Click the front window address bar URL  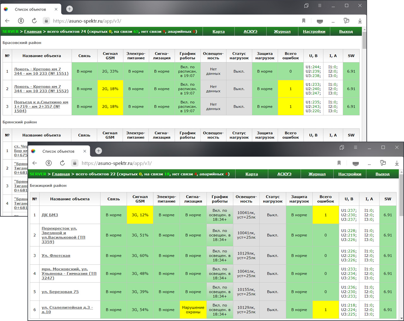116,163
